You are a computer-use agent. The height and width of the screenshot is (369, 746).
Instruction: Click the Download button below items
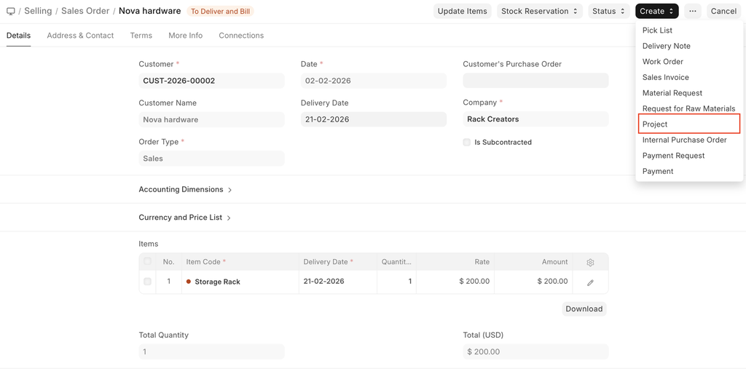pyautogui.click(x=584, y=309)
